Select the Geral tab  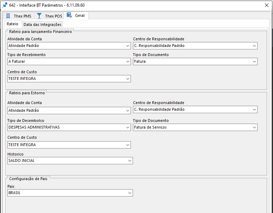tap(76, 15)
